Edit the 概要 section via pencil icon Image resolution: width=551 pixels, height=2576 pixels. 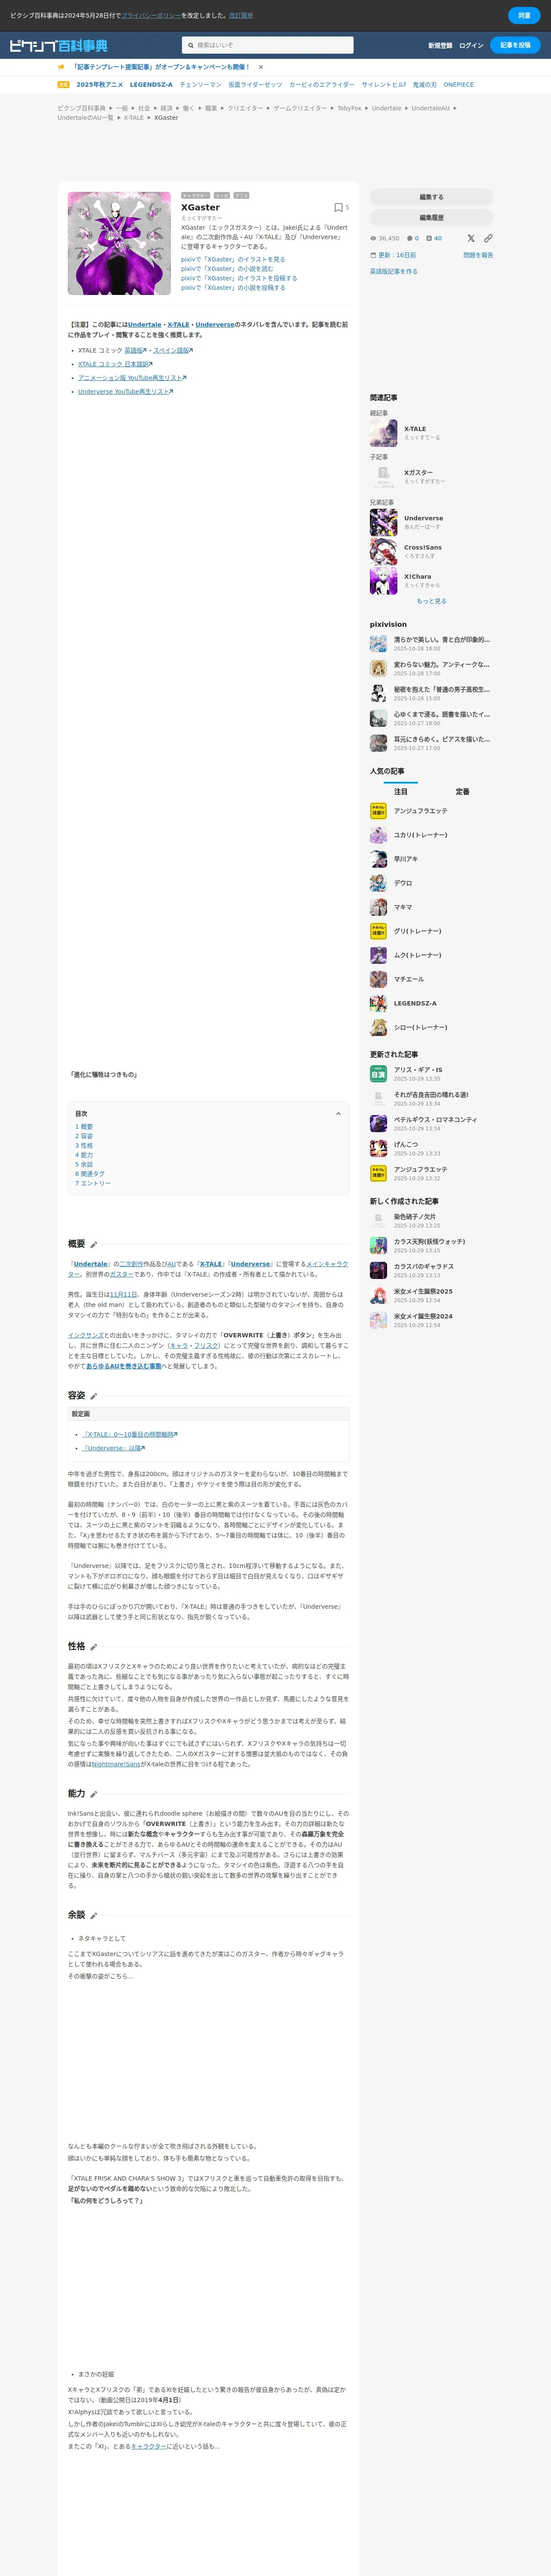[x=94, y=1245]
